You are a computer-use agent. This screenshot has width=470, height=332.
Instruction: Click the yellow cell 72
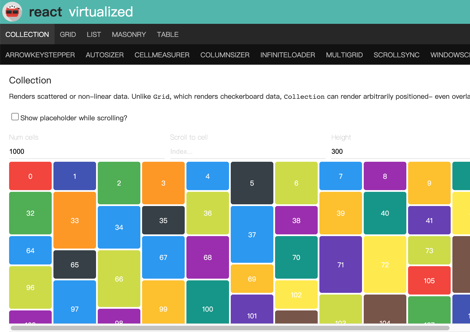click(x=385, y=264)
